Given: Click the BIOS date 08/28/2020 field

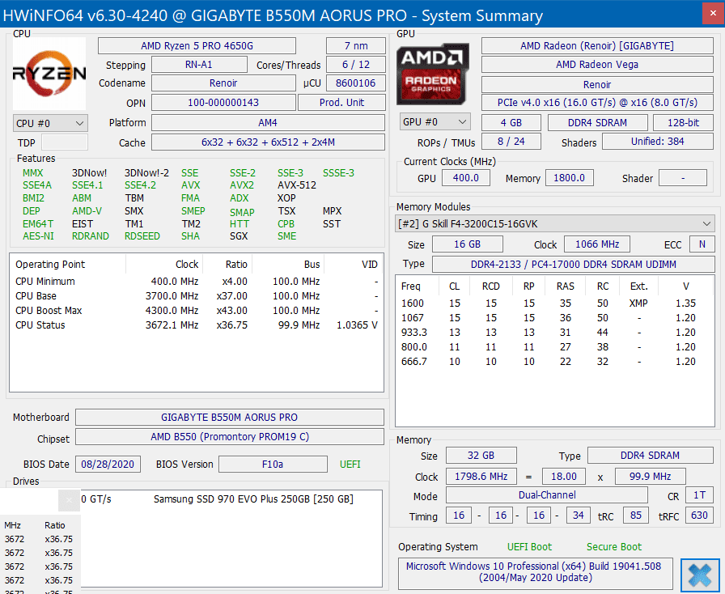Looking at the screenshot, I should 108,464.
